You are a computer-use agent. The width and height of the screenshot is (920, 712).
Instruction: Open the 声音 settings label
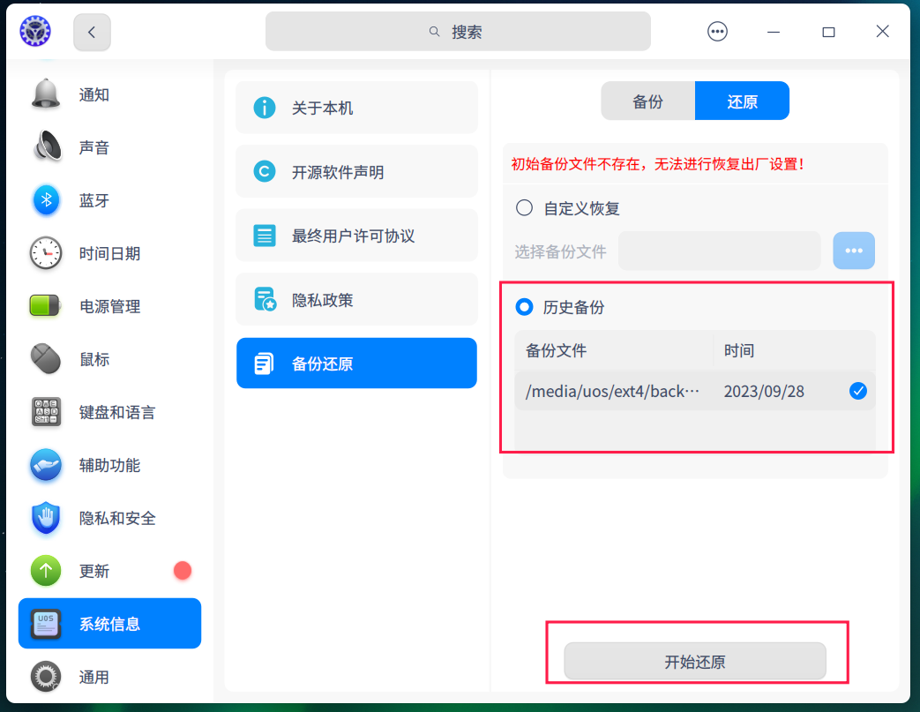point(94,147)
